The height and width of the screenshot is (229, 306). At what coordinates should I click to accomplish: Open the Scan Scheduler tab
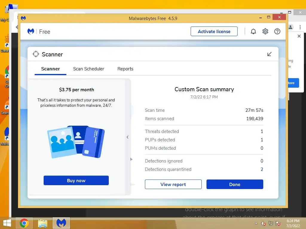pyautogui.click(x=88, y=69)
